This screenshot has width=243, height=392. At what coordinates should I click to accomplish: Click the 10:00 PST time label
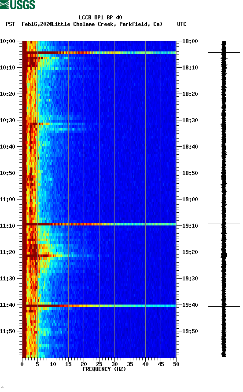tap(7, 41)
